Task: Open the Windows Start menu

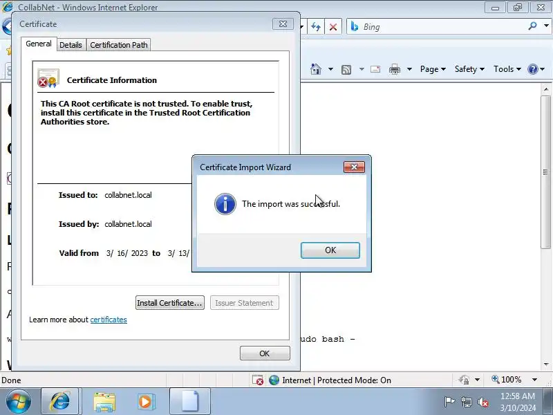Action: tap(19, 402)
